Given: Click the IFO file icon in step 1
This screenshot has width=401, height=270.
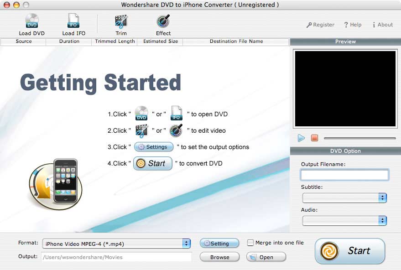Looking at the screenshot, I should coord(176,113).
